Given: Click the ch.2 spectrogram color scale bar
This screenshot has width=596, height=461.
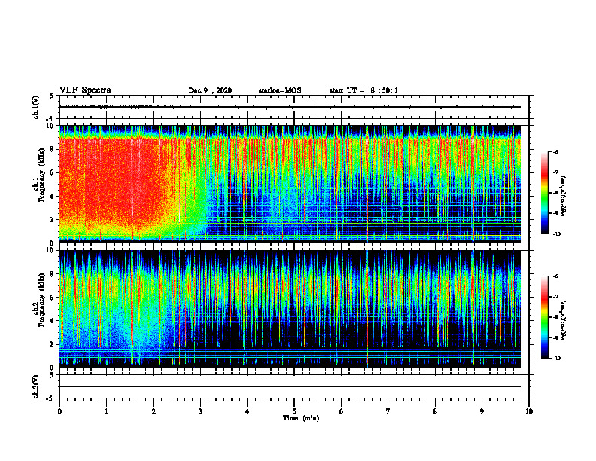Looking at the screenshot, I should [545, 317].
